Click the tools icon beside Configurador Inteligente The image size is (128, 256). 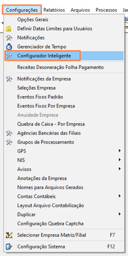pos(9,56)
